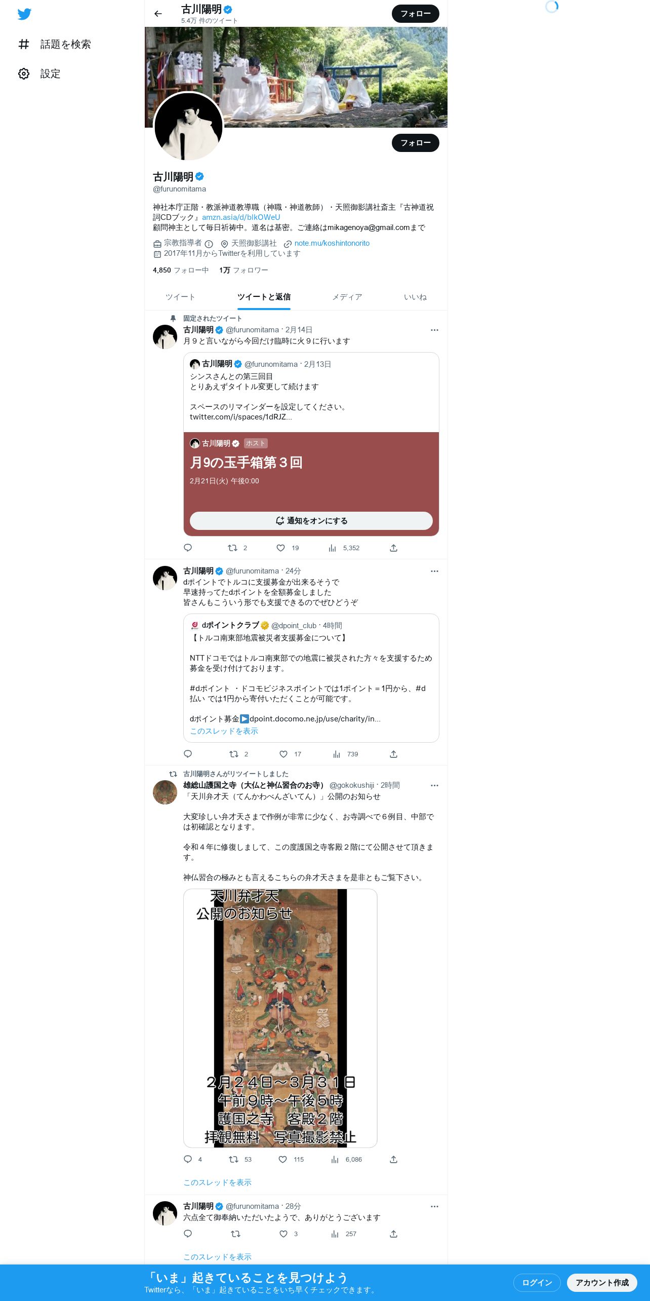Switch to the いいね tab
650x1301 pixels.
(x=415, y=297)
